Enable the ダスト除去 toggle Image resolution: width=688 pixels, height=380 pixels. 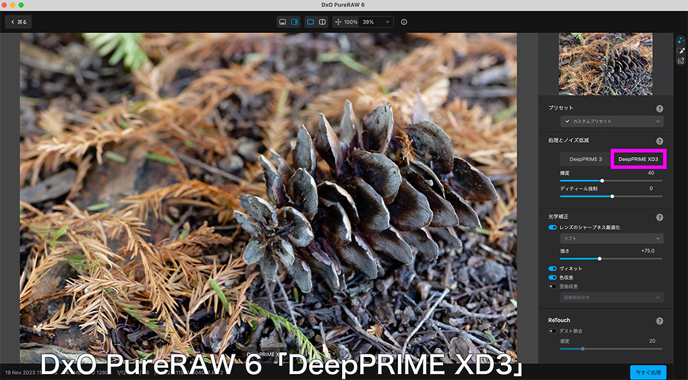coord(552,331)
